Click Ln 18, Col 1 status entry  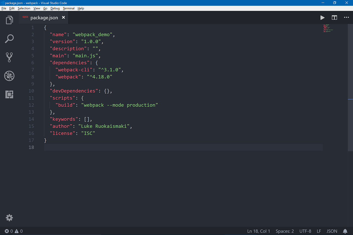click(258, 231)
